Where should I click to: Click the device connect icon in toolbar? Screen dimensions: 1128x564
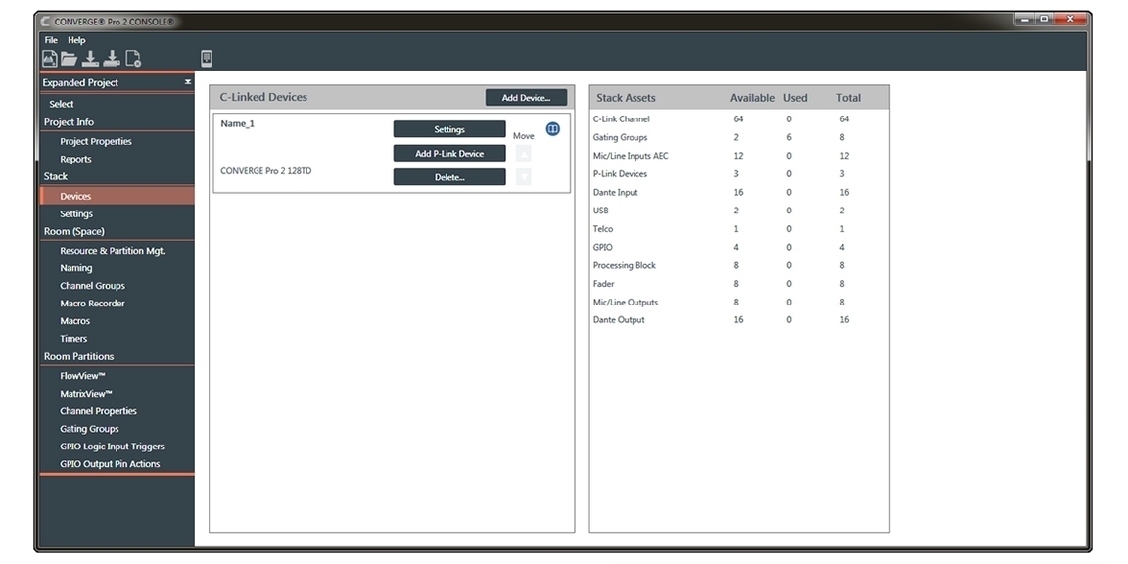(207, 59)
